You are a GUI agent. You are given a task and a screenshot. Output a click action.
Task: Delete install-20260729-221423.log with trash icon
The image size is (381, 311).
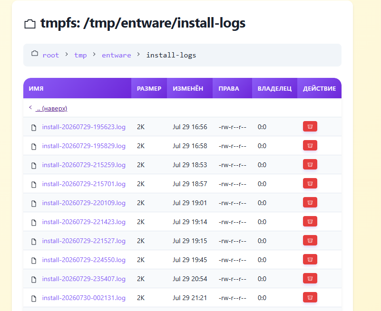(310, 221)
